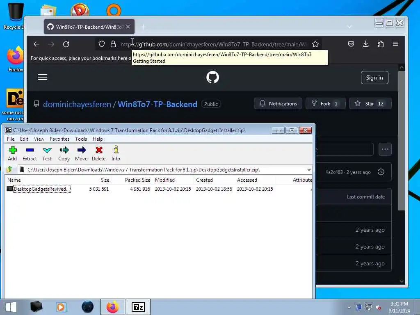Star the repository on GitHub

click(x=370, y=104)
